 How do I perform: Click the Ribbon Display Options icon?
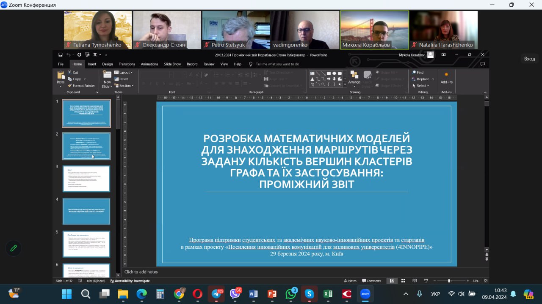pyautogui.click(x=443, y=55)
